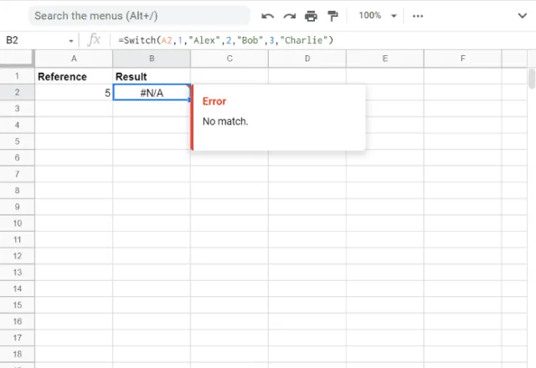The height and width of the screenshot is (368, 536).
Task: Click the select-all corner box
Action: (x=17, y=58)
